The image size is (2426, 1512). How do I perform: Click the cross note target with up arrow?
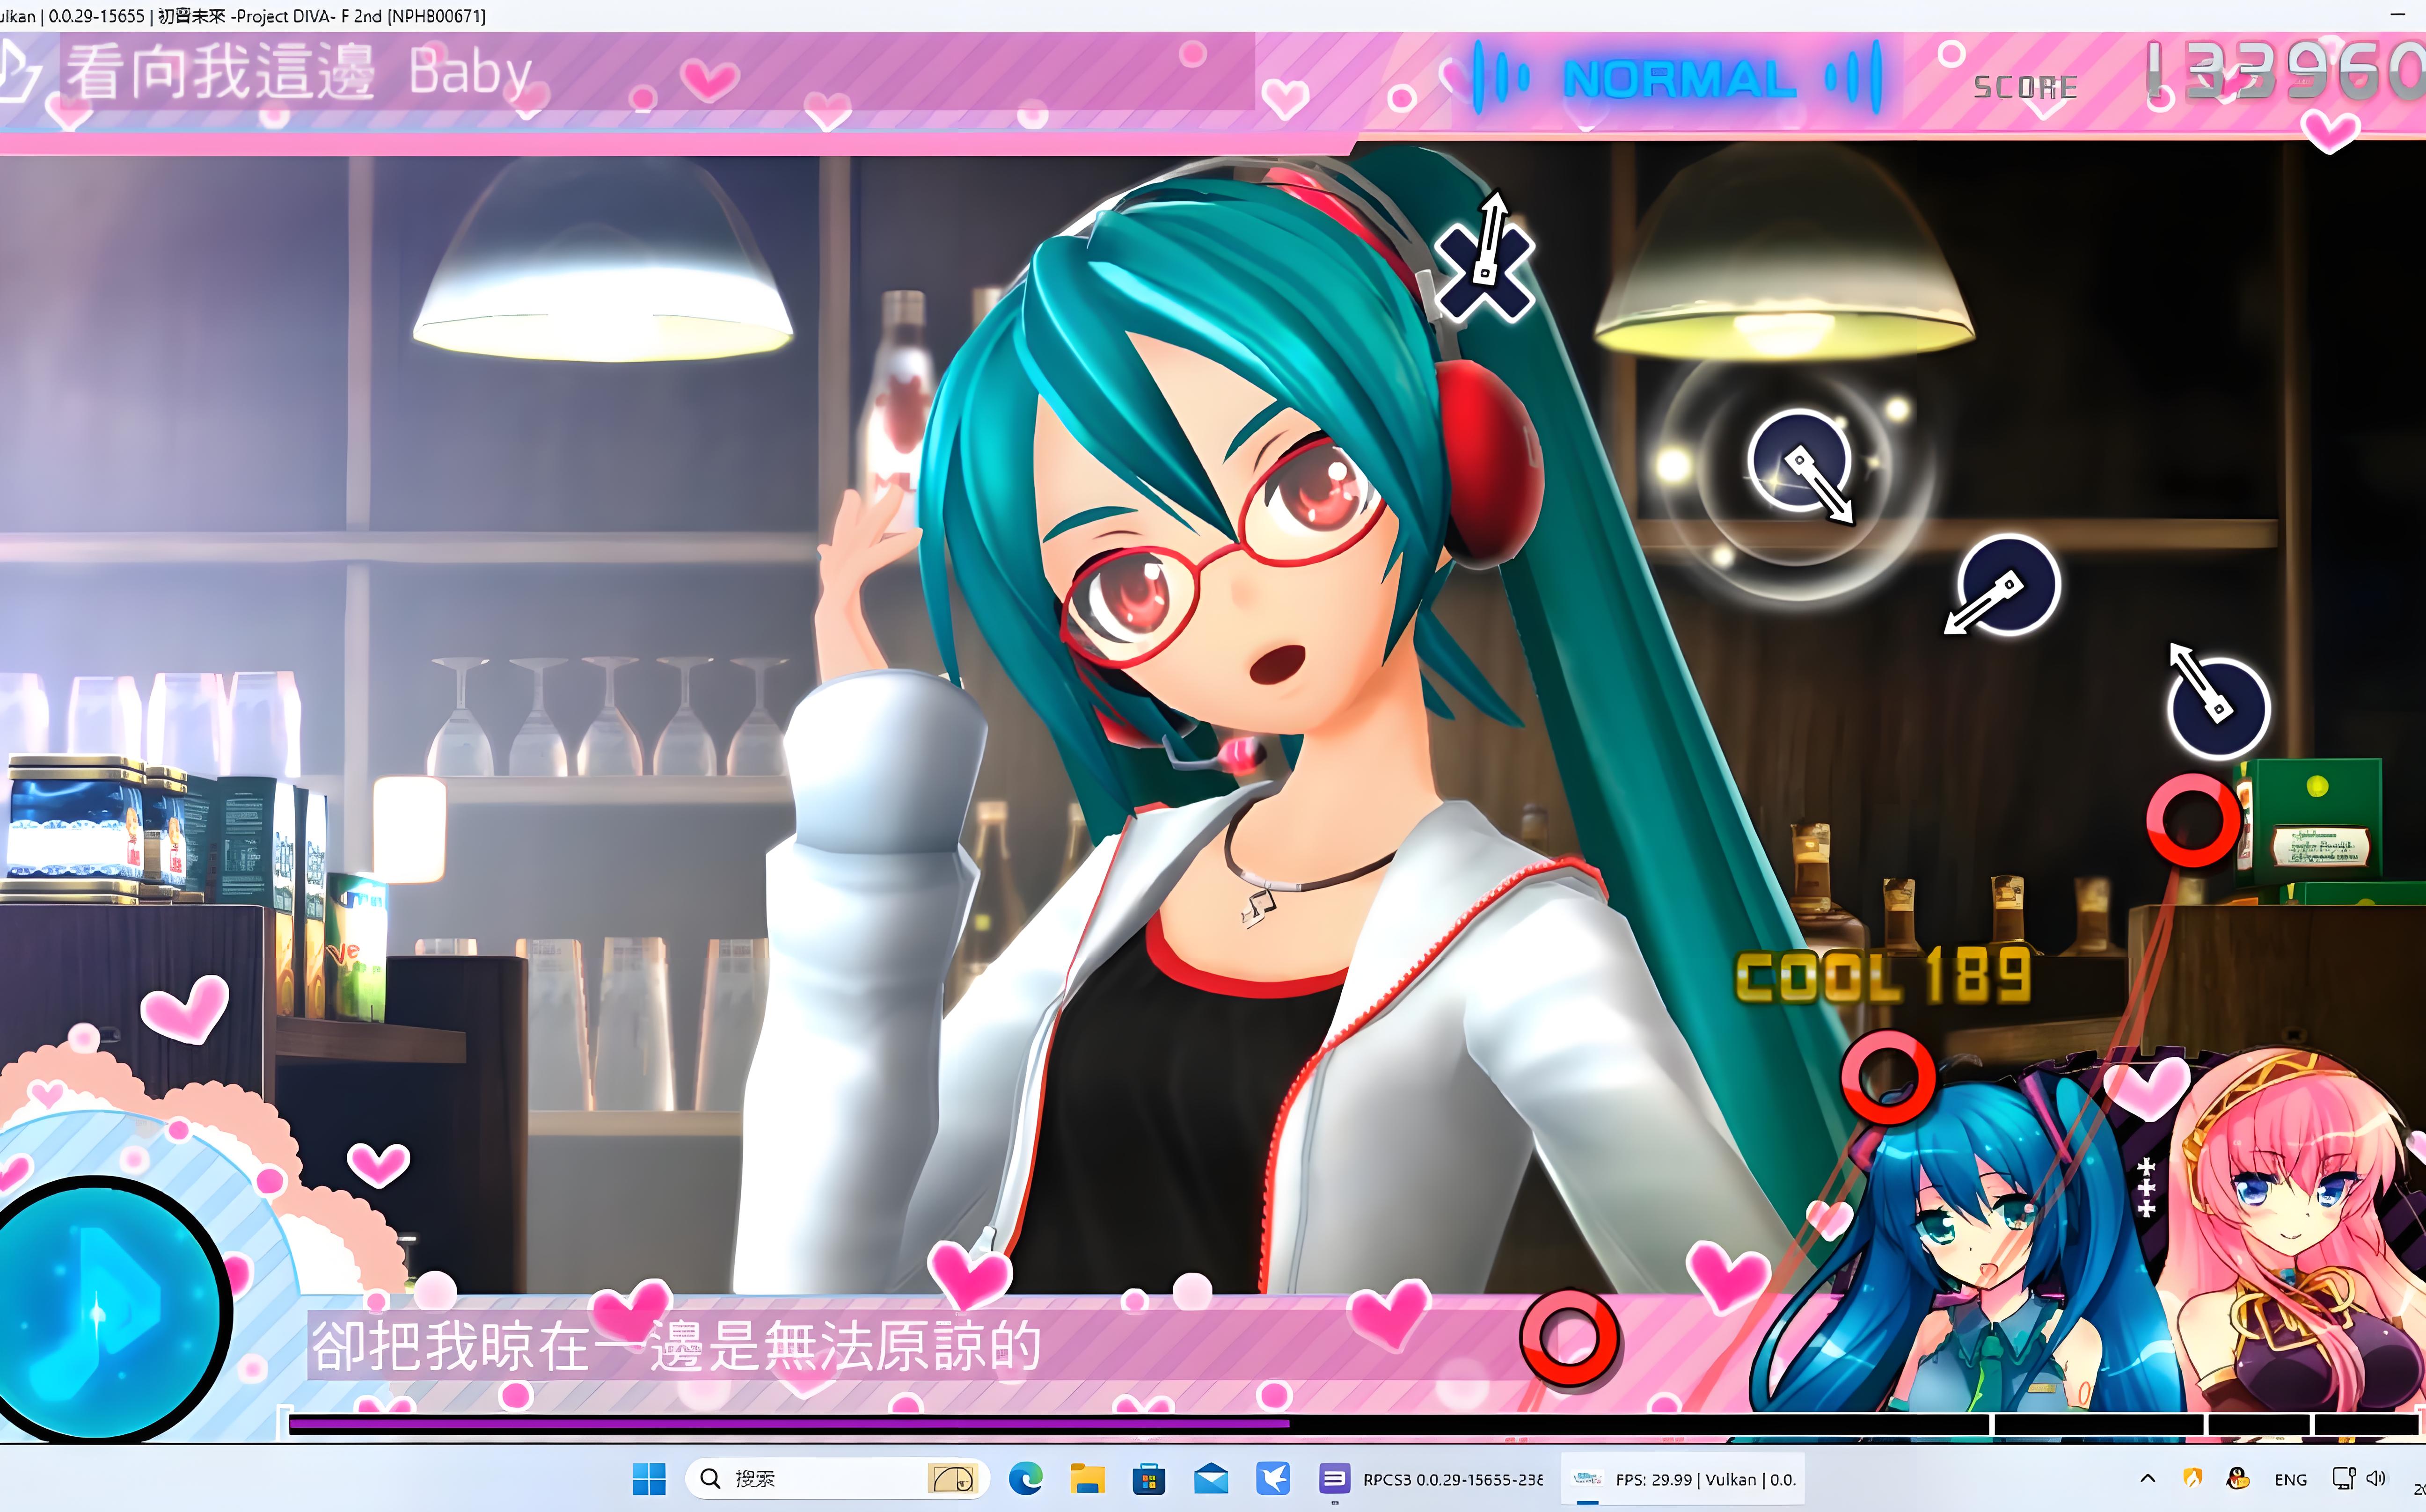[1483, 272]
